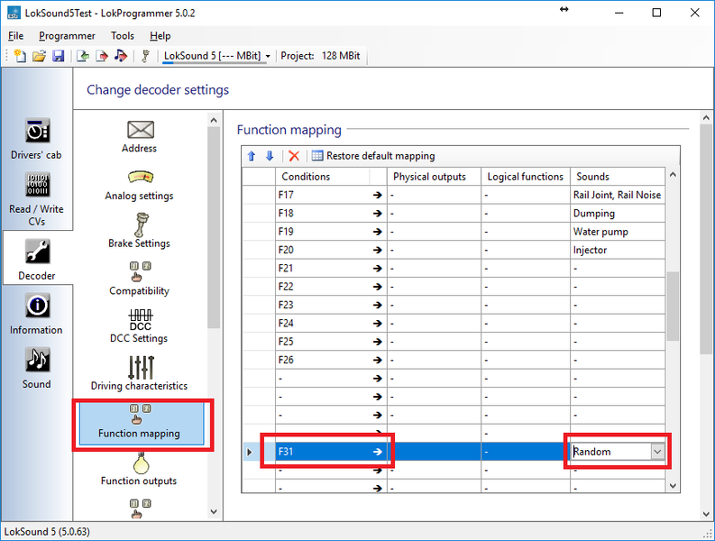Open DCC Settings
The image size is (715, 541).
[140, 326]
